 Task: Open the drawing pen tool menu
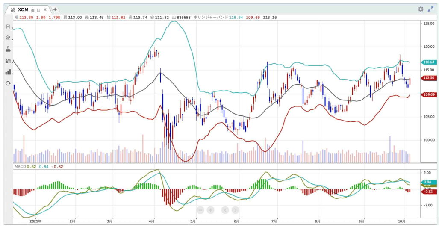tap(8, 38)
